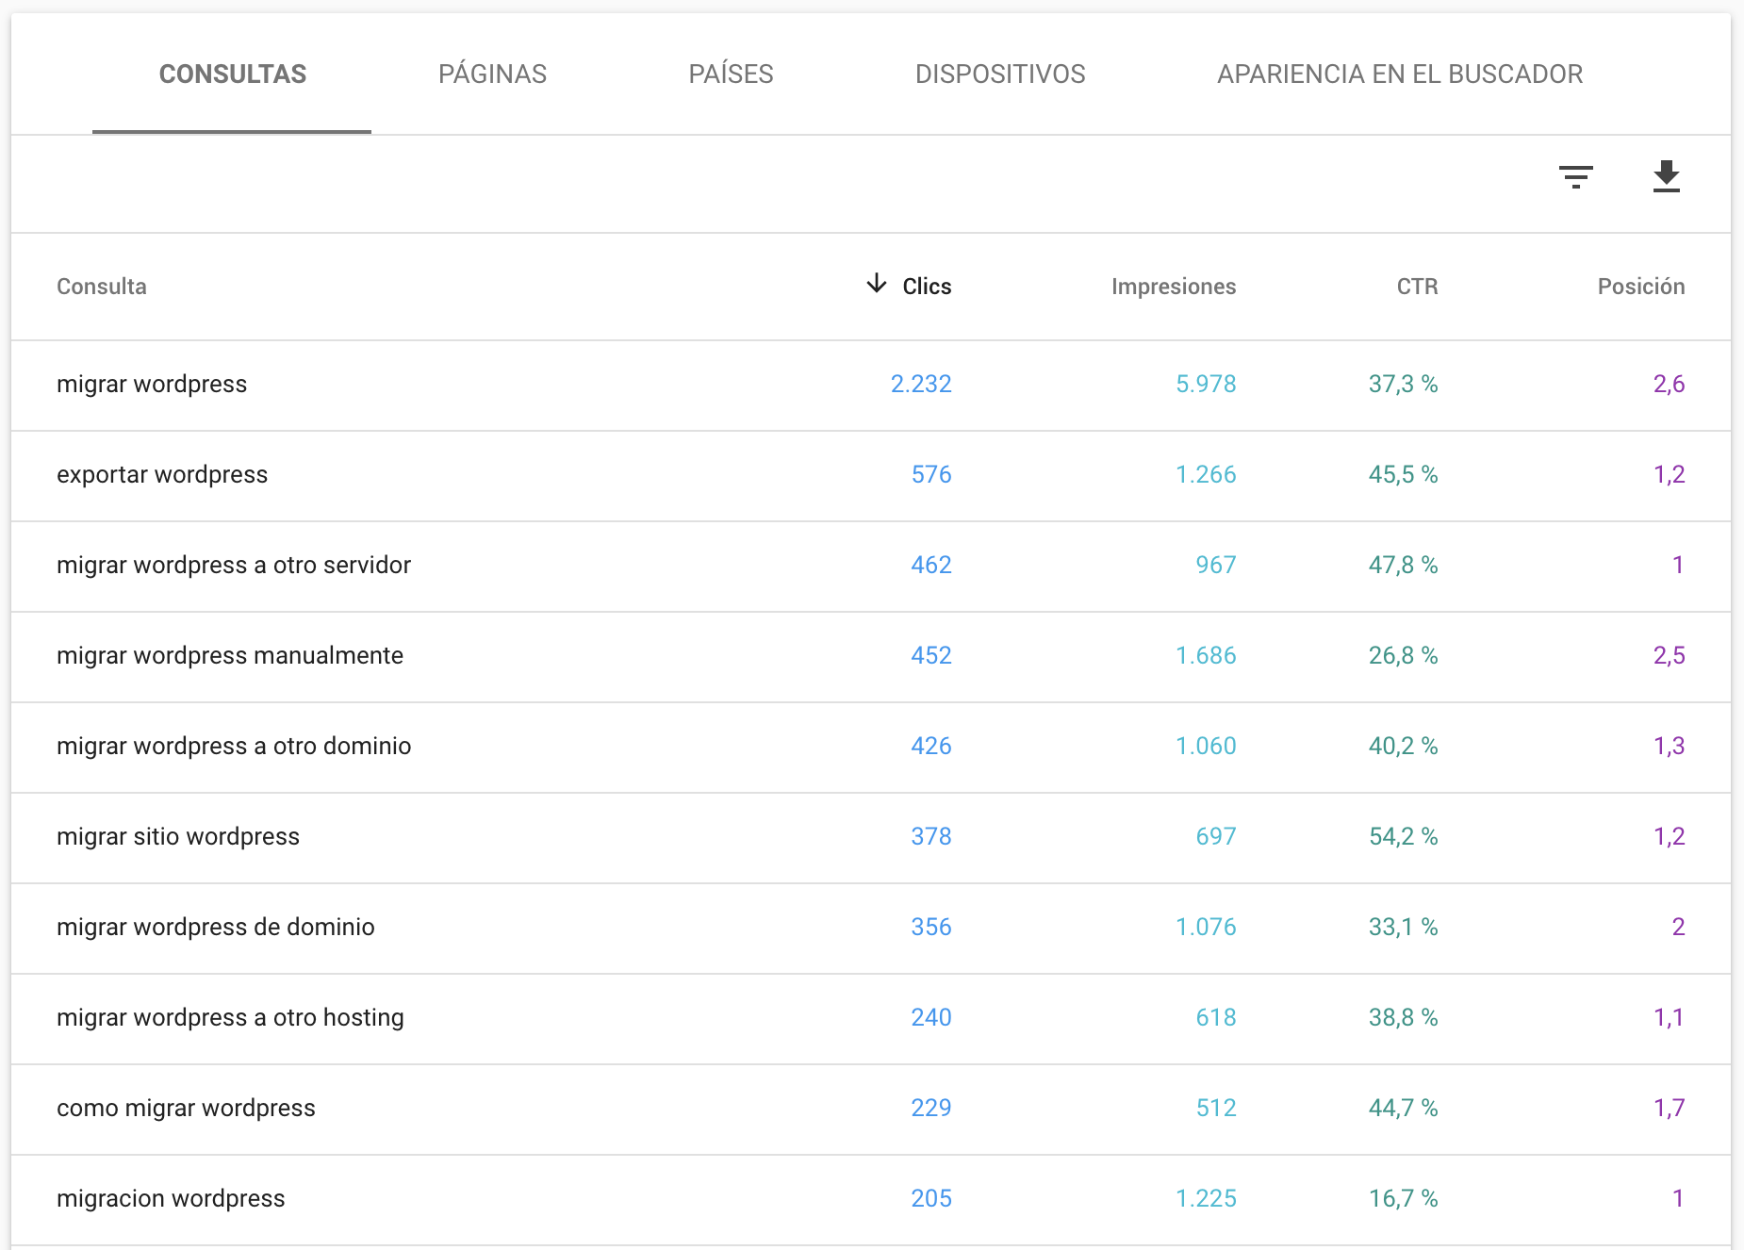Click the 697 impressions value
1744x1250 pixels.
pos(1216,836)
